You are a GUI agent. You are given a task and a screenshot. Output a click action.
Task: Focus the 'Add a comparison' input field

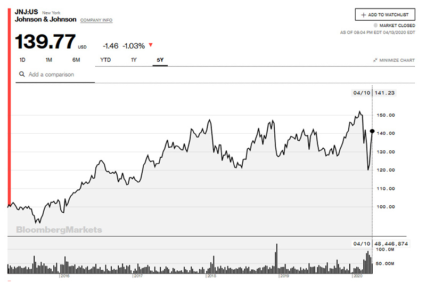click(59, 75)
